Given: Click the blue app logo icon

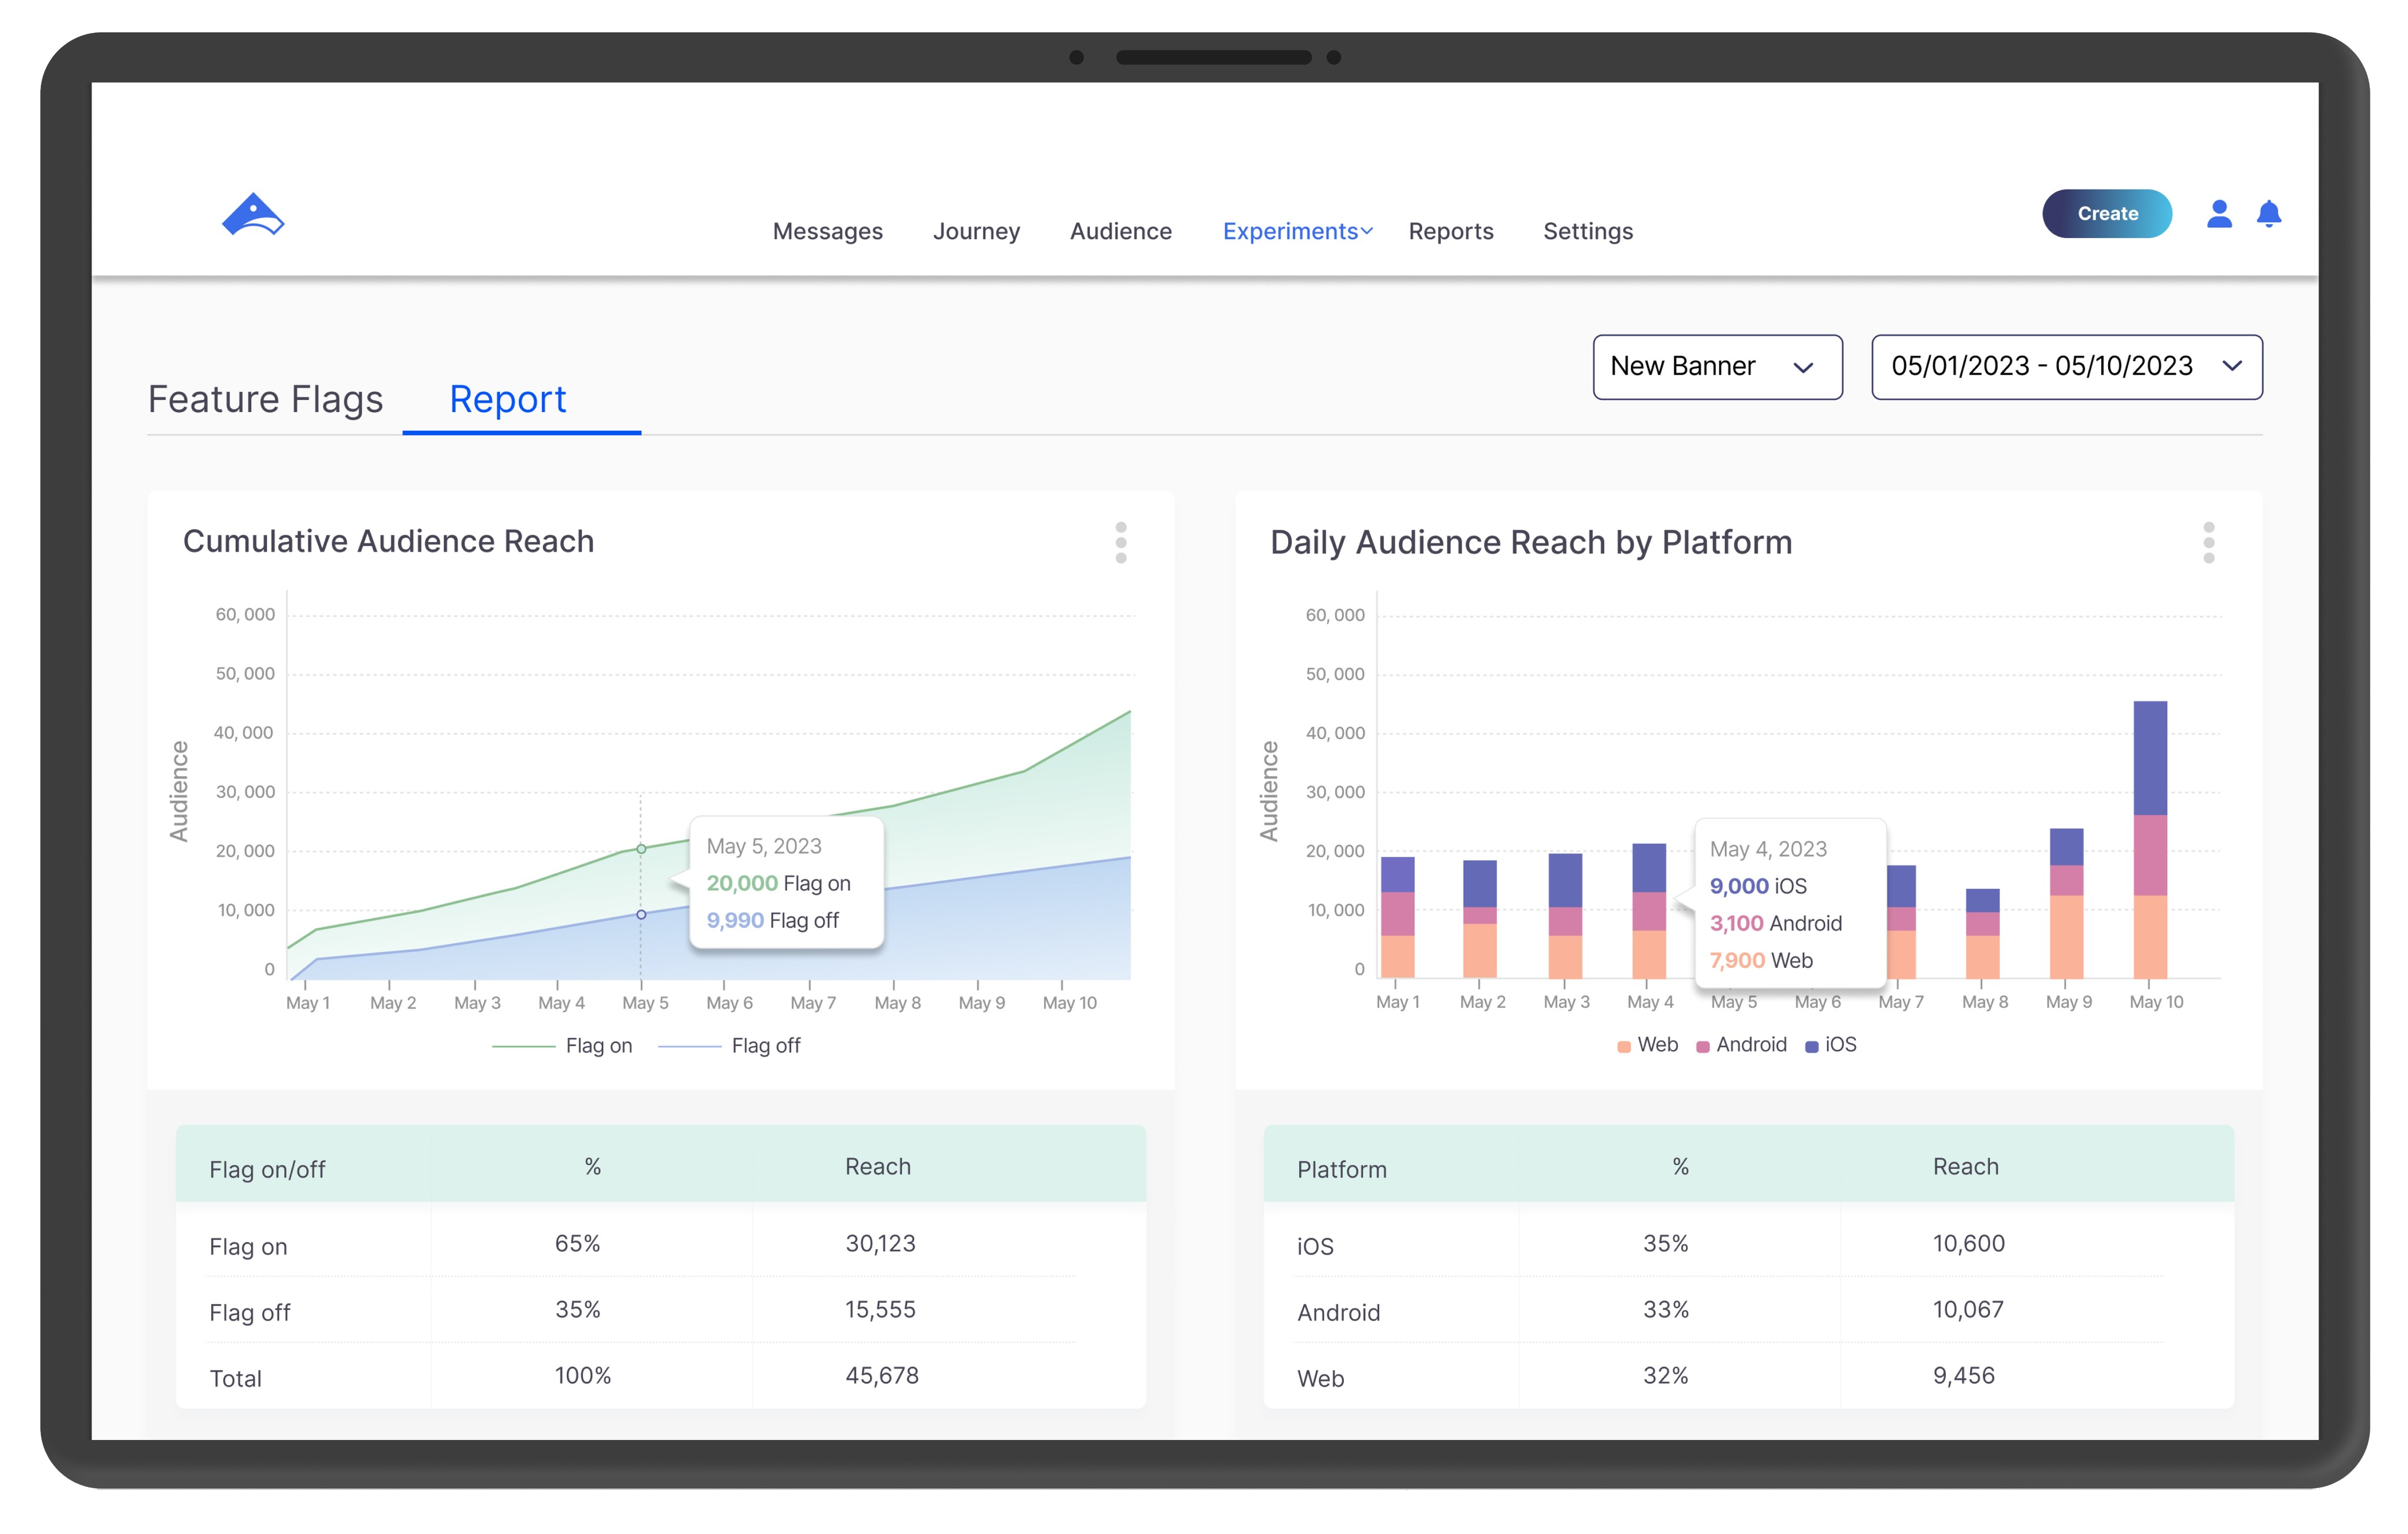Looking at the screenshot, I should [253, 214].
